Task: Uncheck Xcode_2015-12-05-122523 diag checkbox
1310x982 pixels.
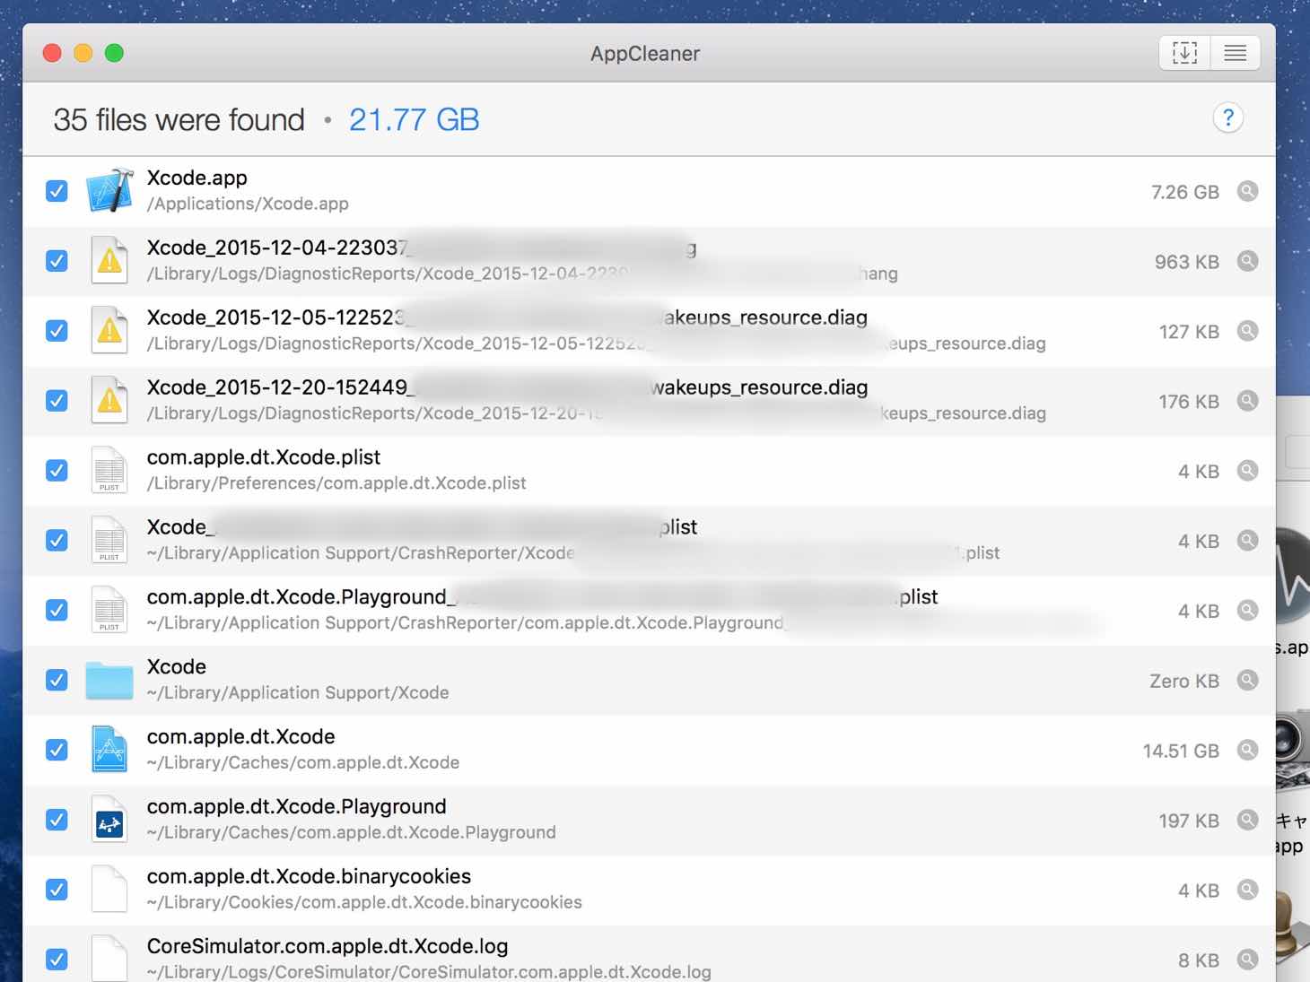Action: point(57,331)
